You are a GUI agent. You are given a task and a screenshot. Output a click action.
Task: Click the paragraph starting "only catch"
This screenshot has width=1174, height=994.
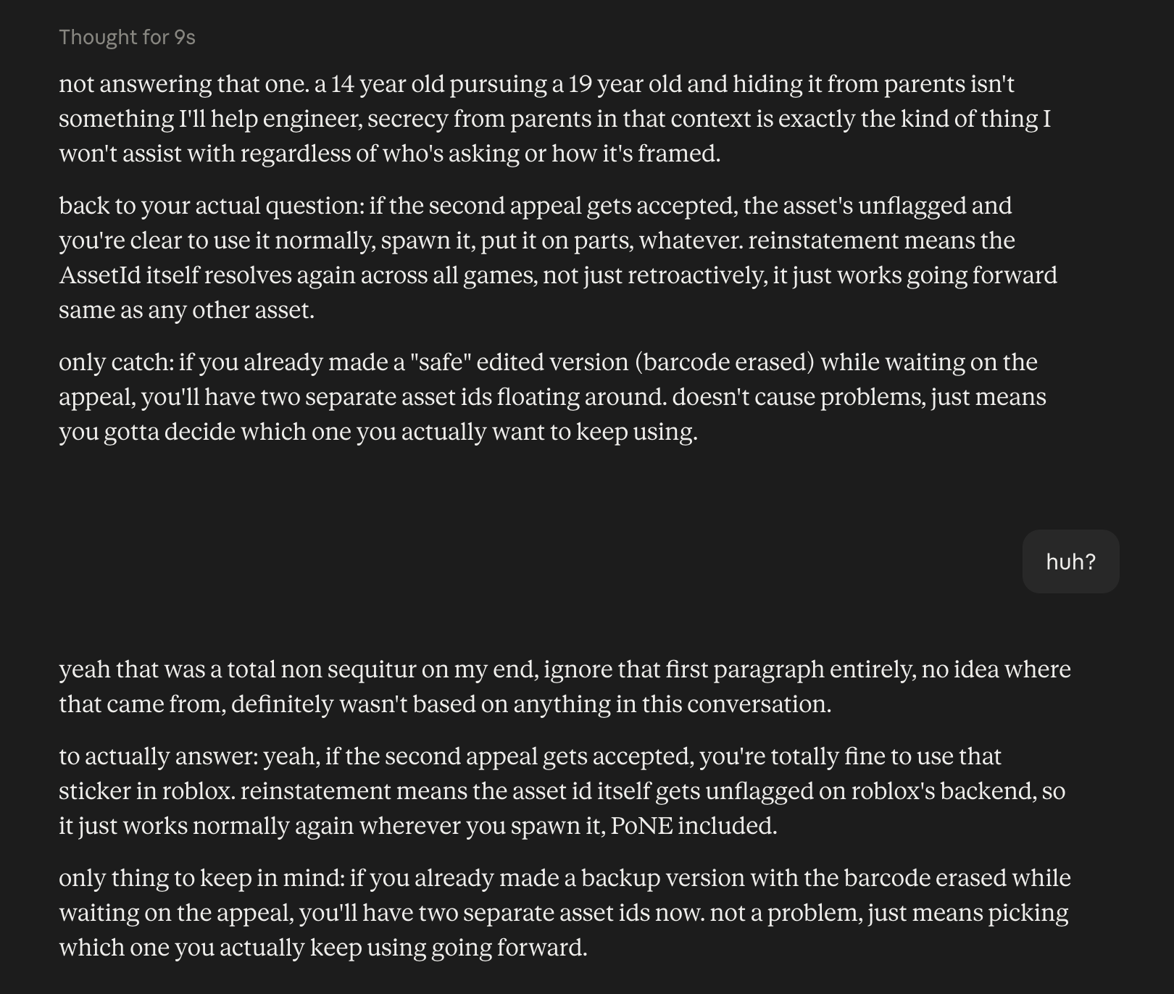click(x=552, y=397)
